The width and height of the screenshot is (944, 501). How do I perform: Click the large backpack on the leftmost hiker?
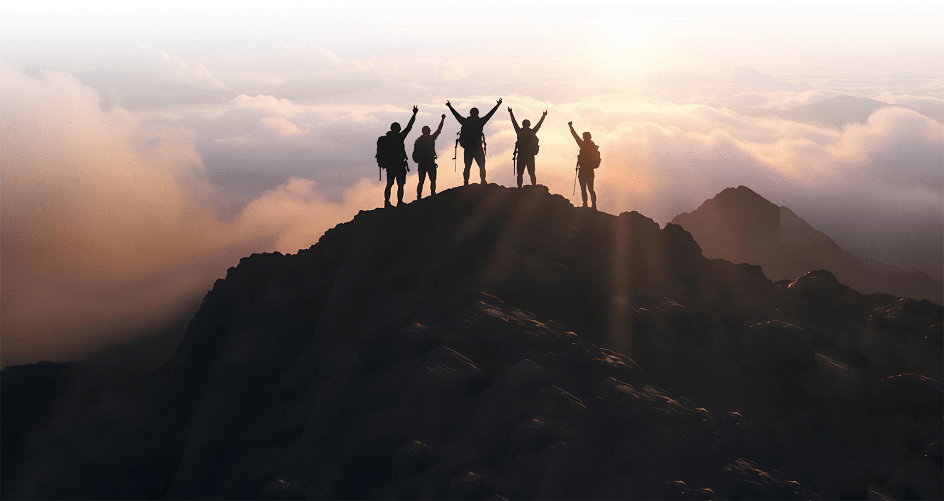pyautogui.click(x=384, y=151)
